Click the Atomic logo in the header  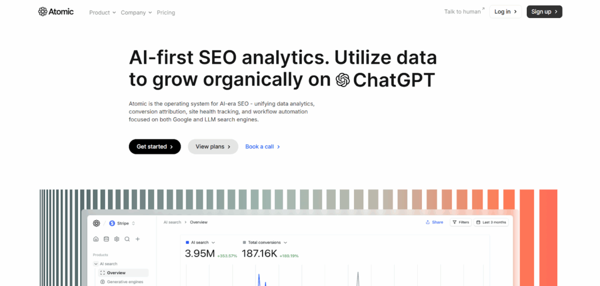click(56, 12)
